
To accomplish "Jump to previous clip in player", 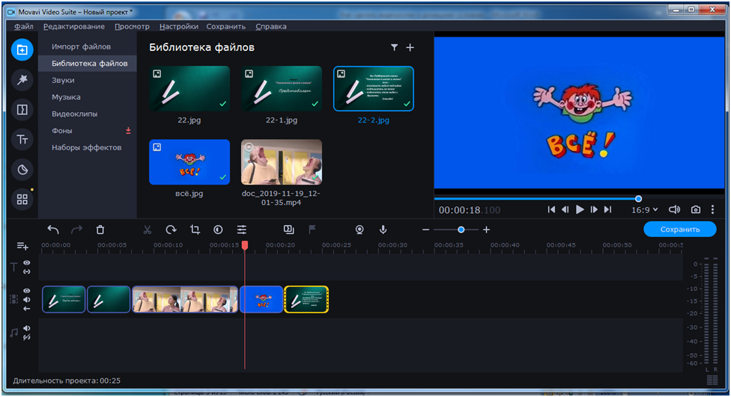I will pyautogui.click(x=551, y=209).
